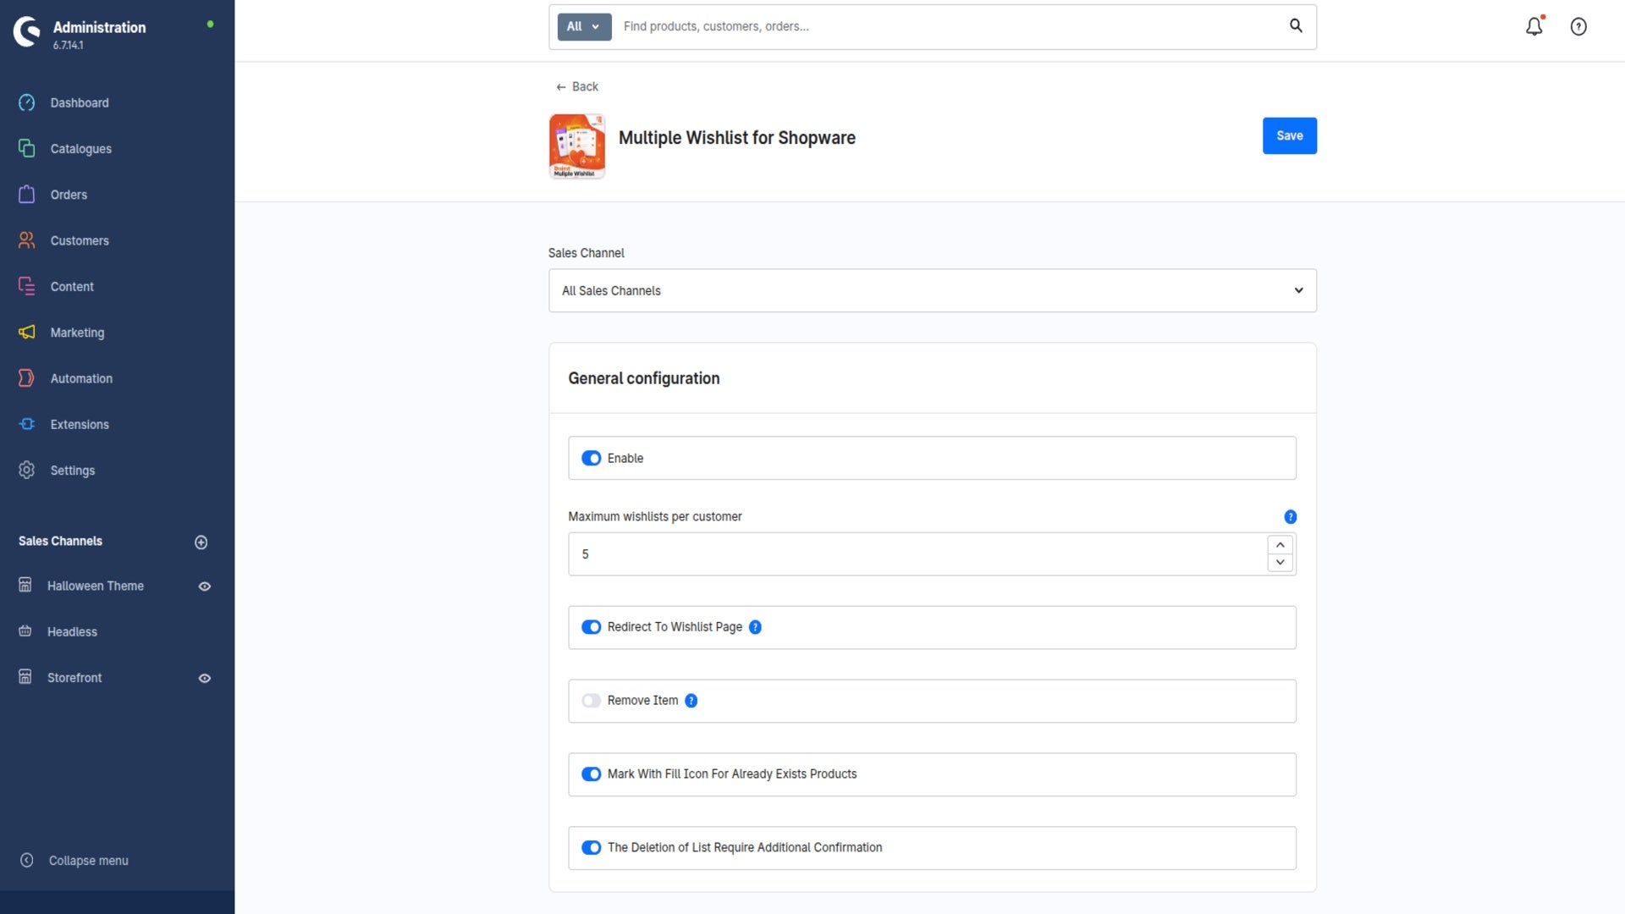This screenshot has height=914, width=1625.
Task: Focus the Maximum wishlists number field
Action: point(917,554)
